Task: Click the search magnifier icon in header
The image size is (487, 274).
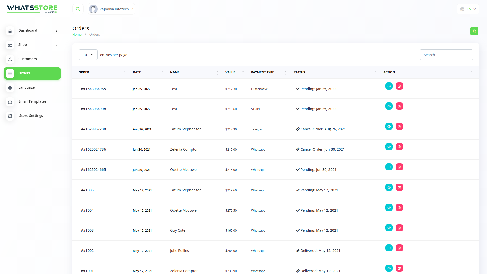Action: coord(78,9)
